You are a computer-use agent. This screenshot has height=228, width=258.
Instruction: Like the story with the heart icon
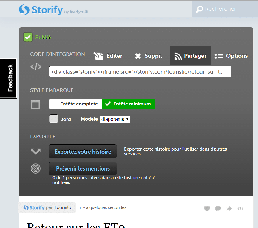point(207,208)
